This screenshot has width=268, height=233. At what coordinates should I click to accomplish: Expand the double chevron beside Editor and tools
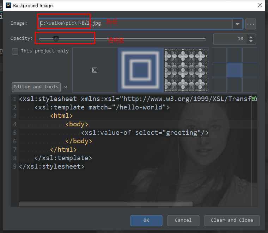point(66,87)
